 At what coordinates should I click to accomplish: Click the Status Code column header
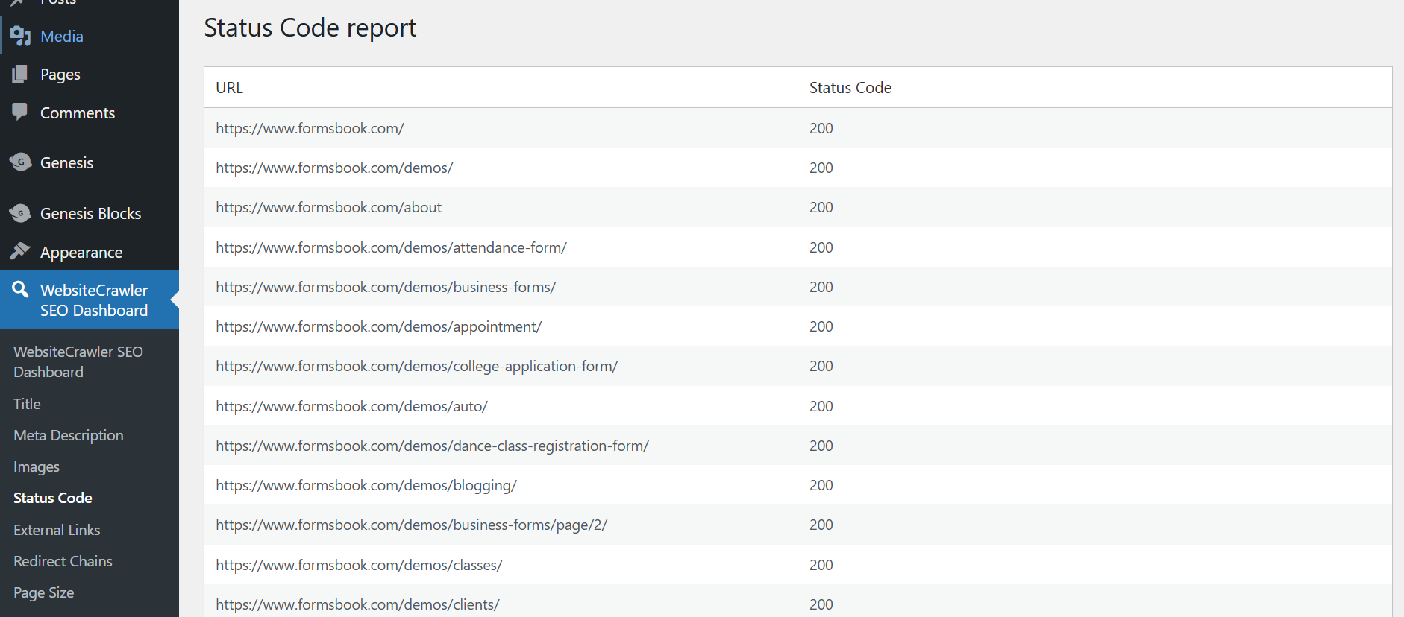click(850, 88)
